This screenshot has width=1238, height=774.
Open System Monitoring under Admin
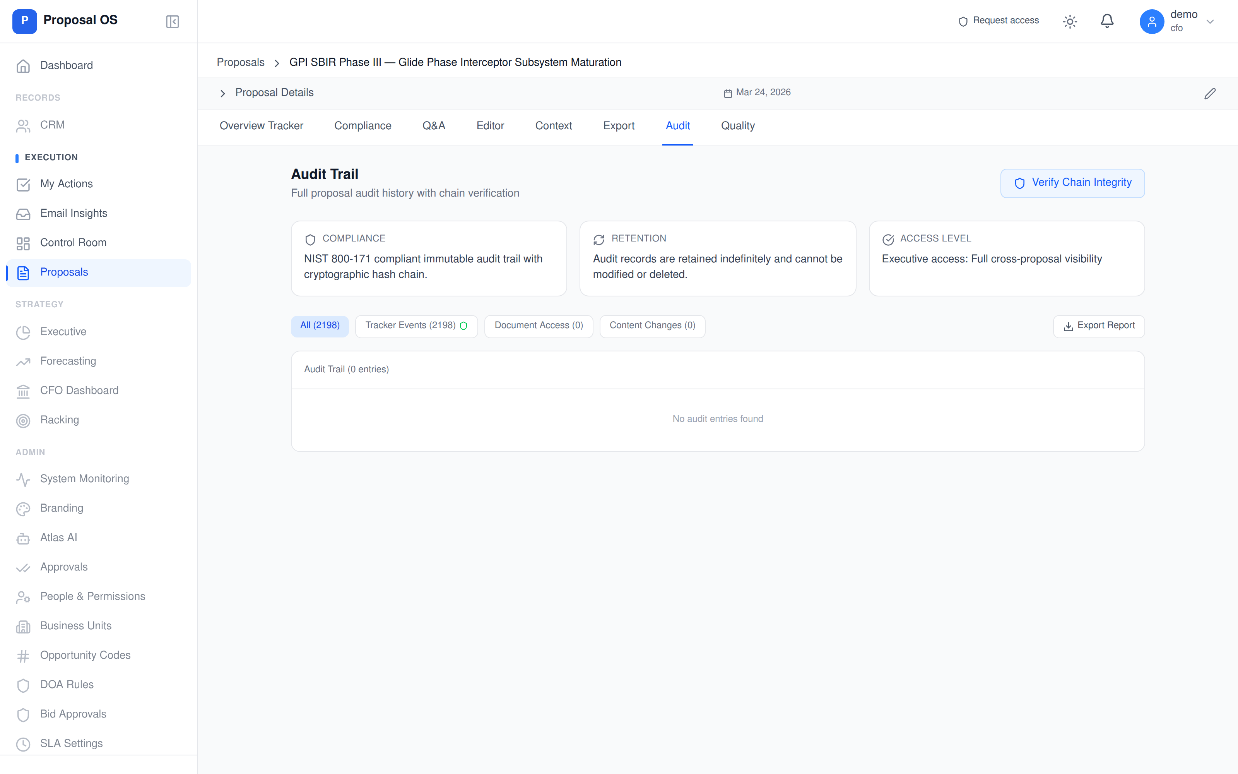coord(84,478)
